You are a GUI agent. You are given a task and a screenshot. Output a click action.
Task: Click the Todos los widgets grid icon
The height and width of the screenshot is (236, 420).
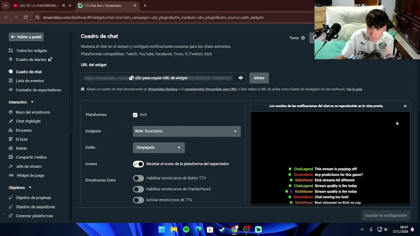[11, 50]
